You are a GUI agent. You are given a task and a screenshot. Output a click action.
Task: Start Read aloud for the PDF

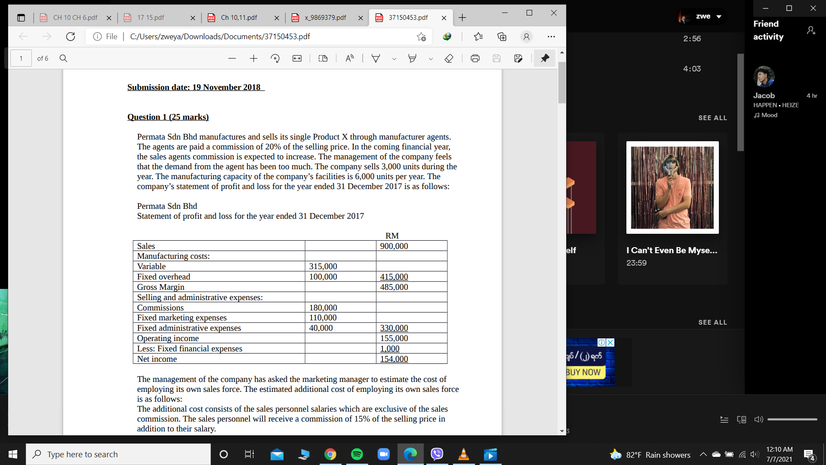(350, 59)
